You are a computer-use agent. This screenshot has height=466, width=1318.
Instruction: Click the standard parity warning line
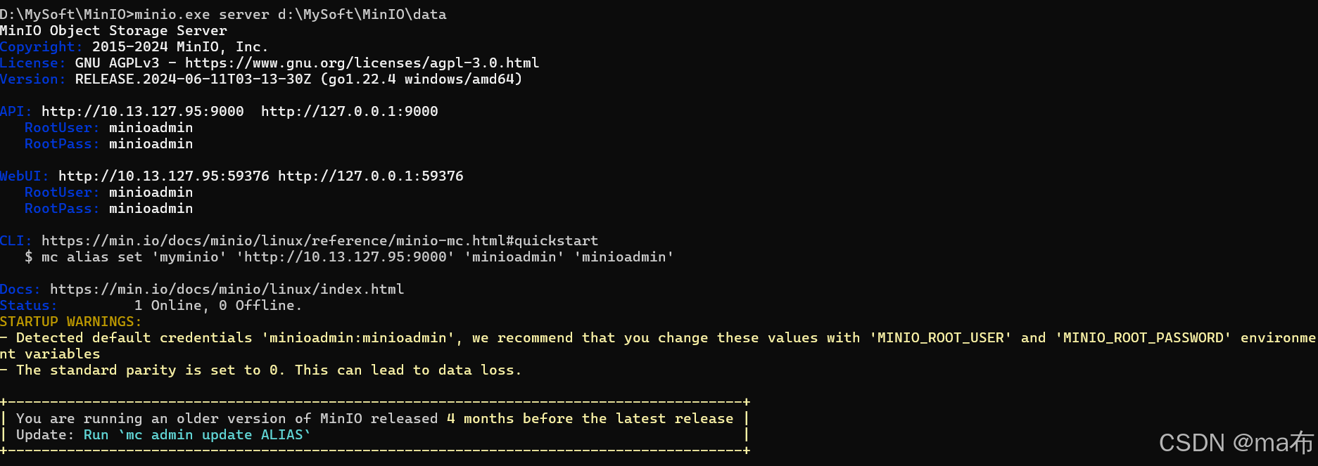(261, 370)
